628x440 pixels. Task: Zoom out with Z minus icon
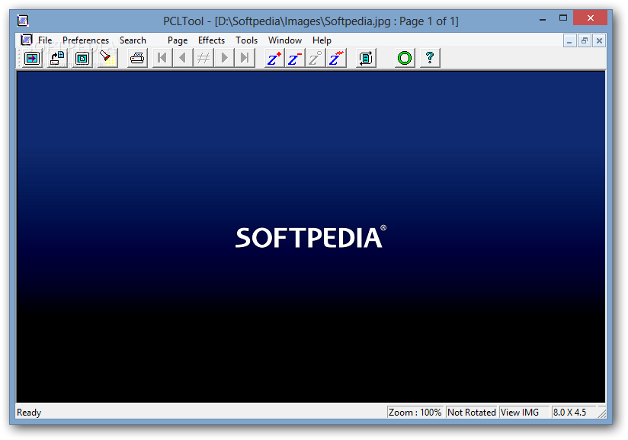coord(295,58)
